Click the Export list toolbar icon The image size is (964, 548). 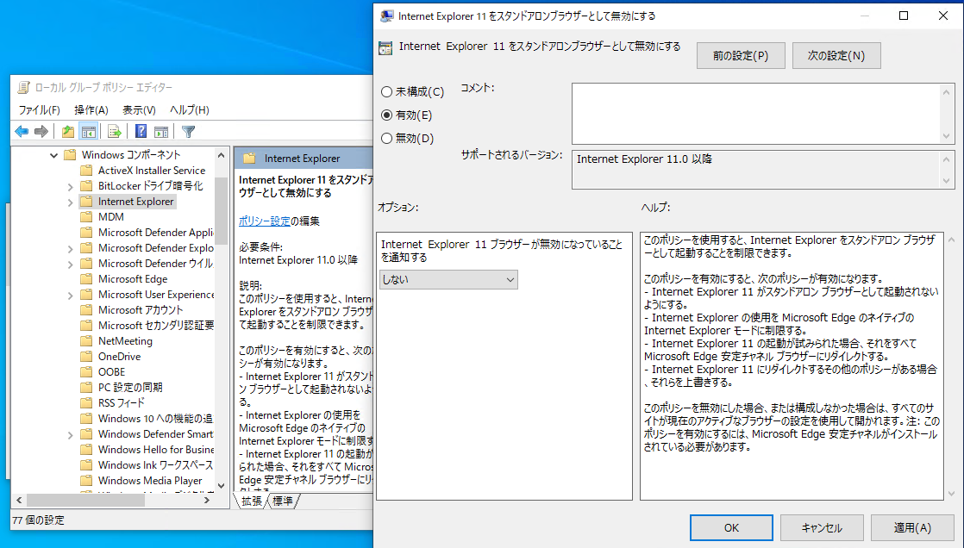[115, 132]
